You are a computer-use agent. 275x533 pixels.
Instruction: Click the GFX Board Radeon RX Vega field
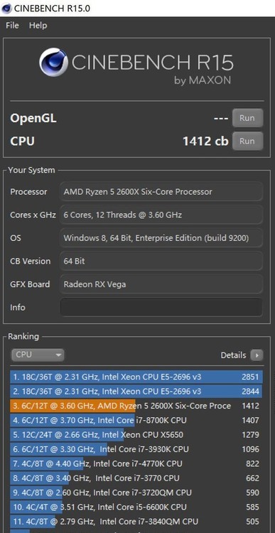point(161,284)
